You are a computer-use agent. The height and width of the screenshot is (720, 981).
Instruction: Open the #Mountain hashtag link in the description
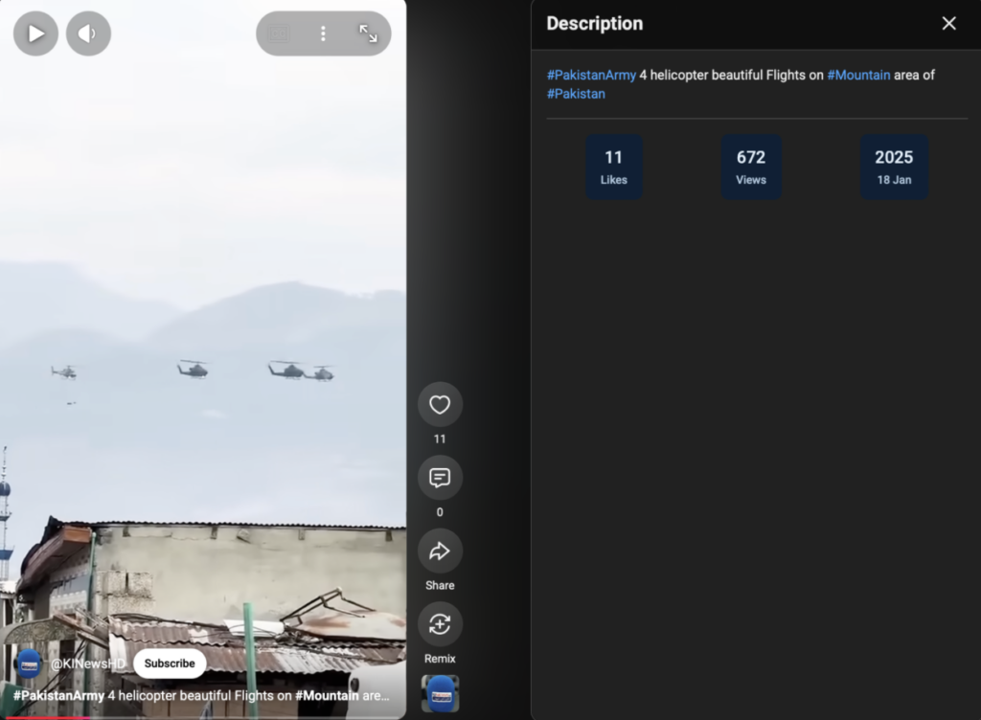[x=858, y=75]
